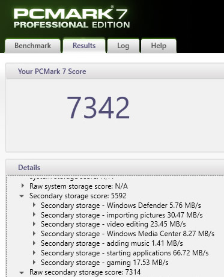Expand Raw system storage score arrow

pos(23,186)
